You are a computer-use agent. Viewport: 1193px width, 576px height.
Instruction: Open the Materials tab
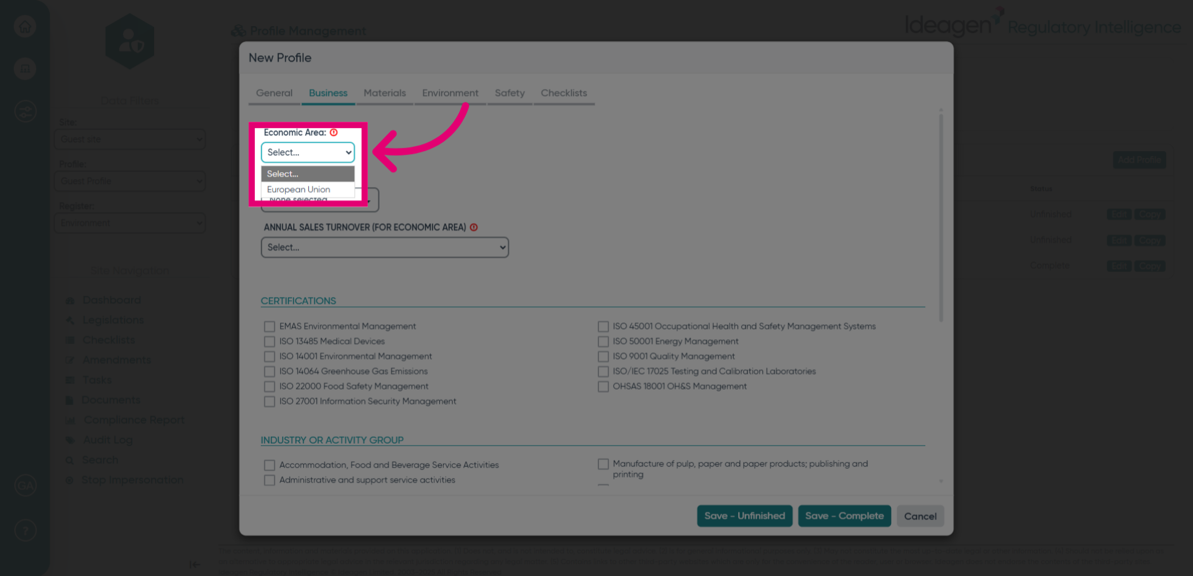tap(385, 93)
